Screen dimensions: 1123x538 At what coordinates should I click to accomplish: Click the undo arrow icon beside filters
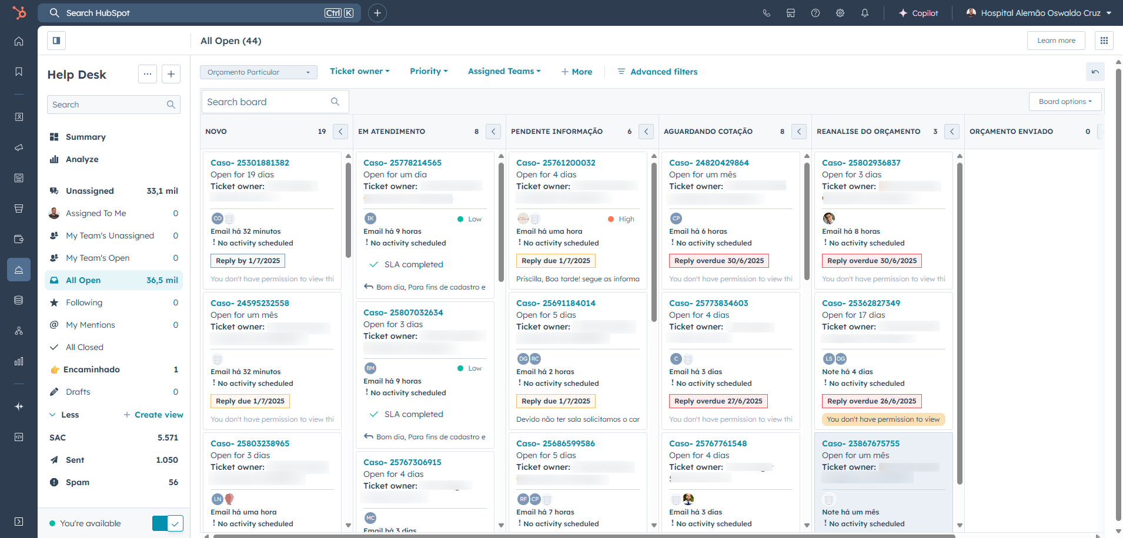[x=1095, y=72]
